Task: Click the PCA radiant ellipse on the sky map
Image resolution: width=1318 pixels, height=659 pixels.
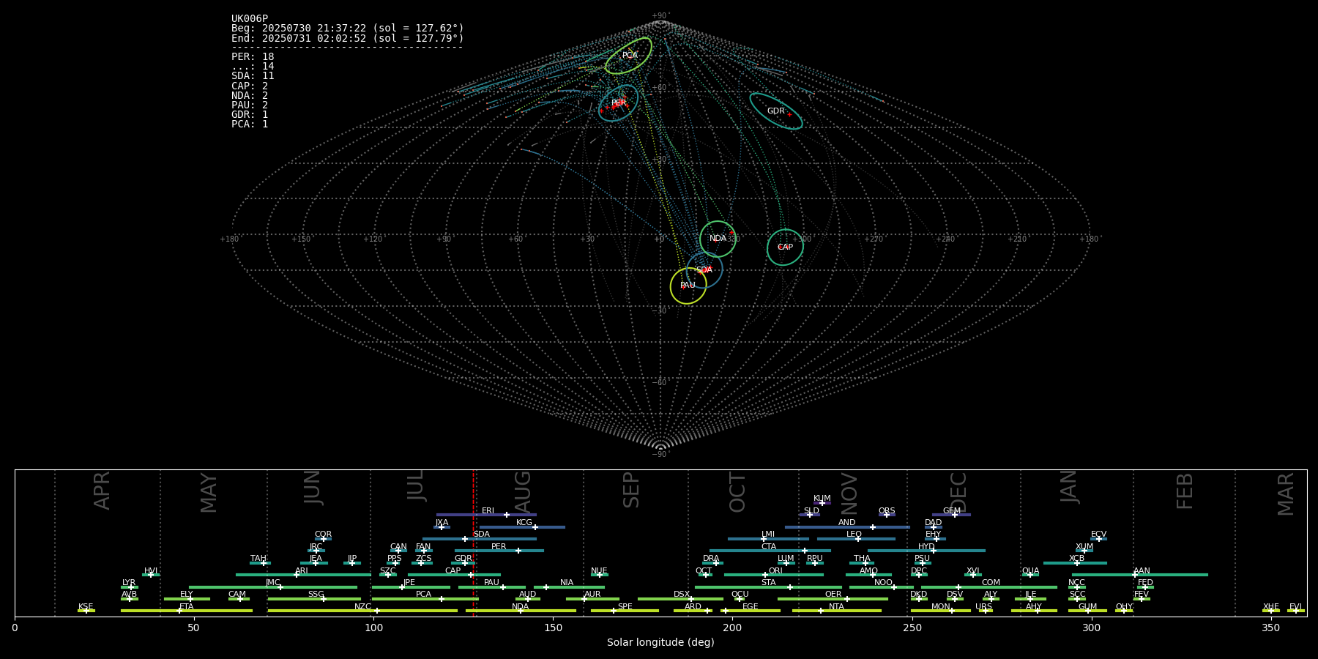Action: tap(628, 56)
